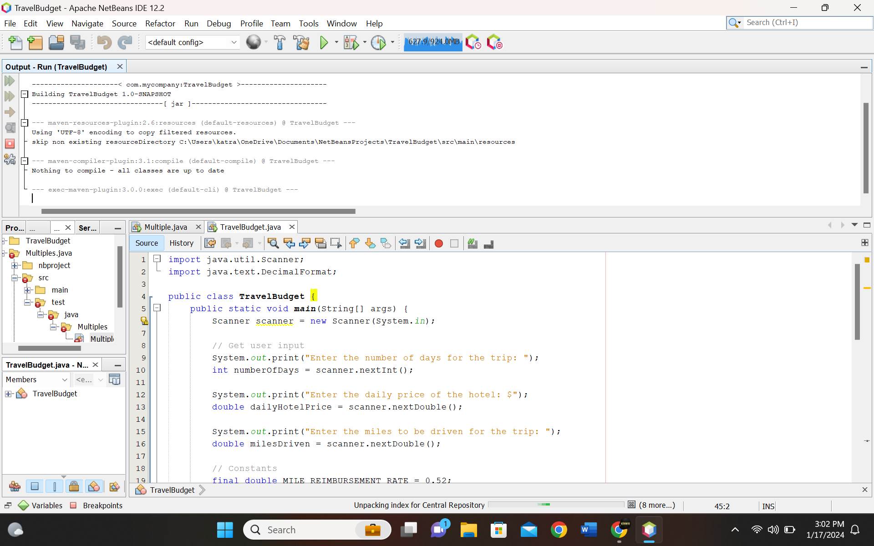Image resolution: width=874 pixels, height=546 pixels.
Task: Collapse the test folder in the project tree
Action: (27, 302)
